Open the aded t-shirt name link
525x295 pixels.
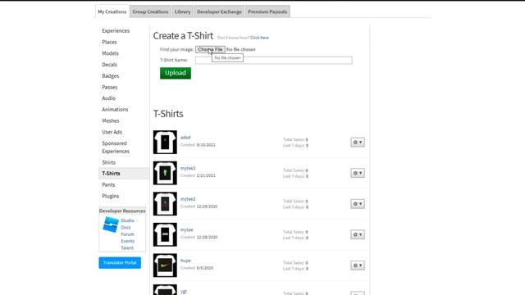point(185,138)
